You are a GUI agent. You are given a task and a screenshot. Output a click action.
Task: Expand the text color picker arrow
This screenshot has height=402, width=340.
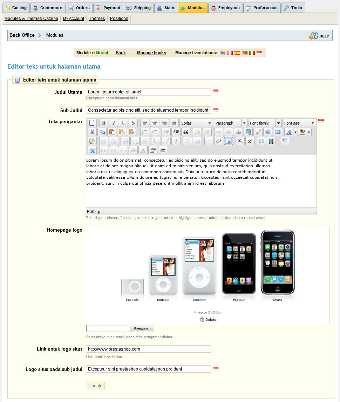click(295, 132)
